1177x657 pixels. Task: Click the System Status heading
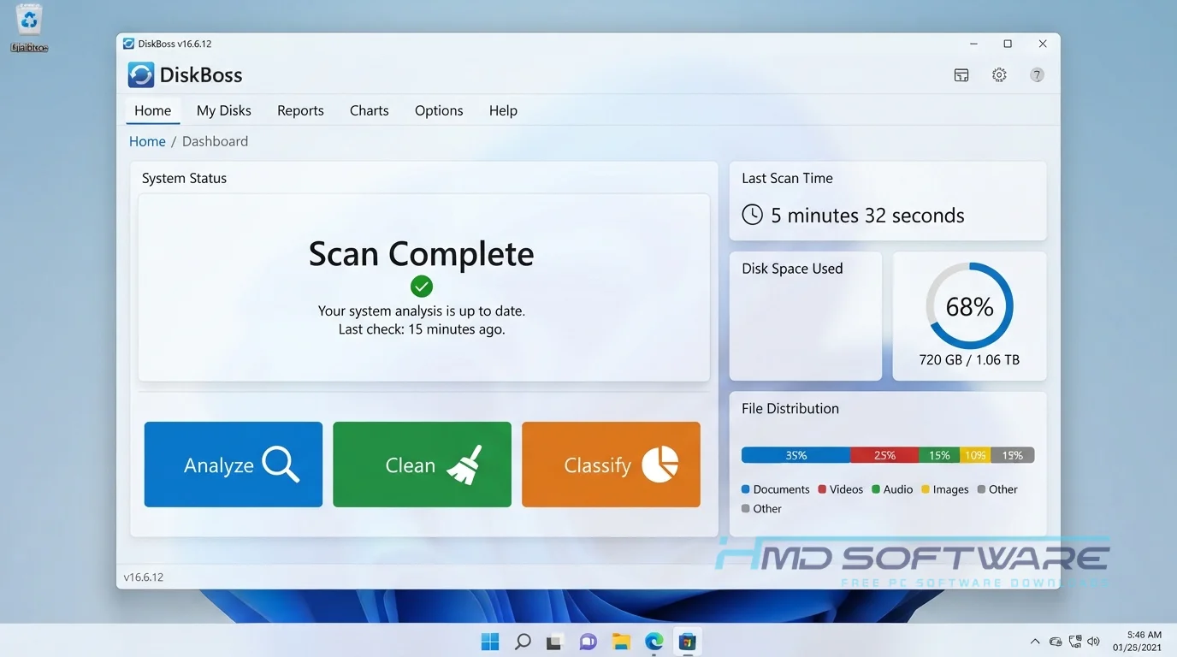tap(184, 179)
